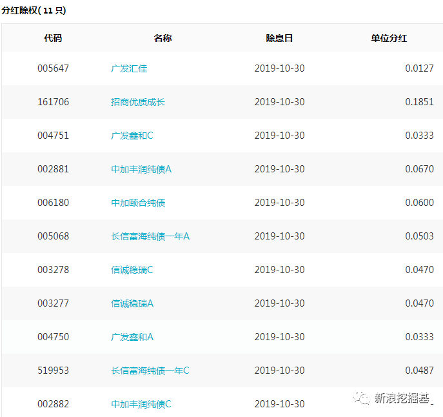Click the ex-dividend date in 中加丰润纯债C row

pyautogui.click(x=279, y=404)
